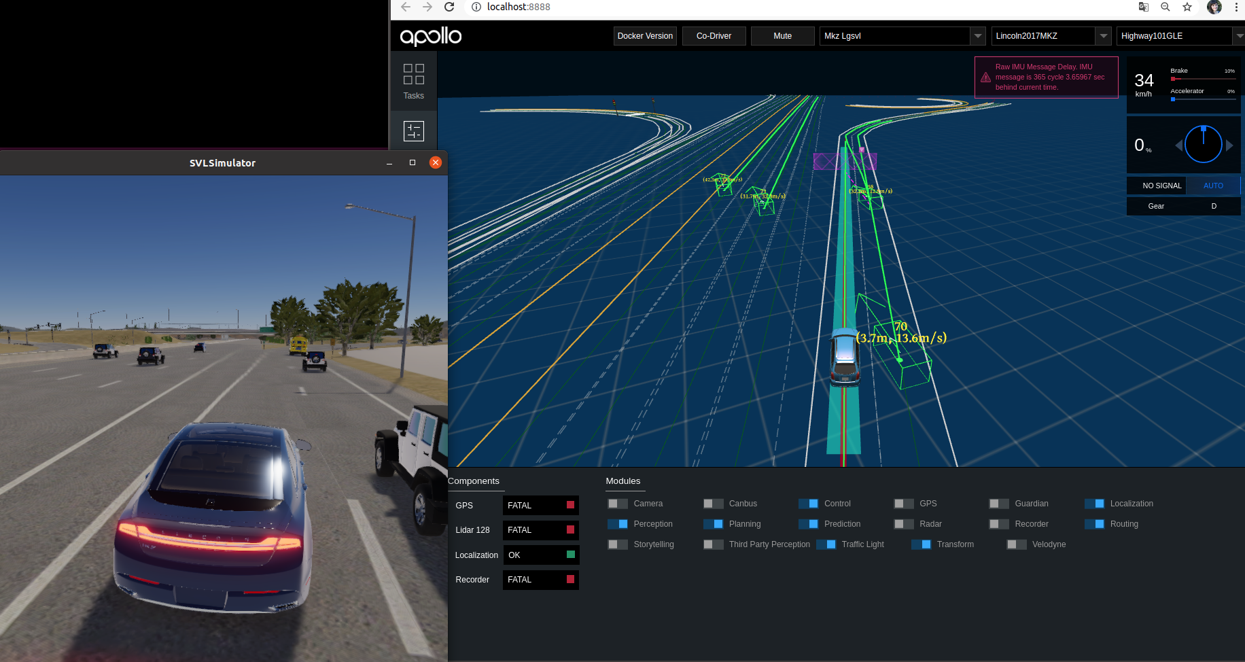View site information icon in address bar

(476, 7)
